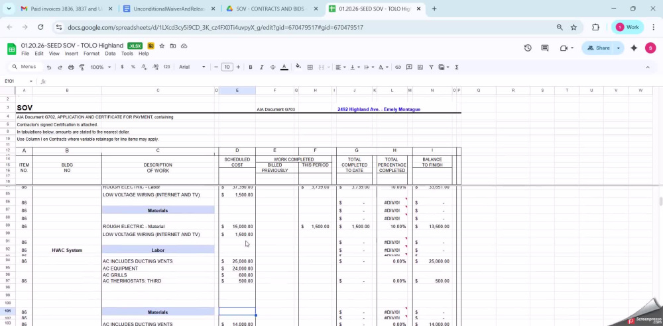This screenshot has height=326, width=663.
Task: Open the Format menu
Action: pos(91,54)
